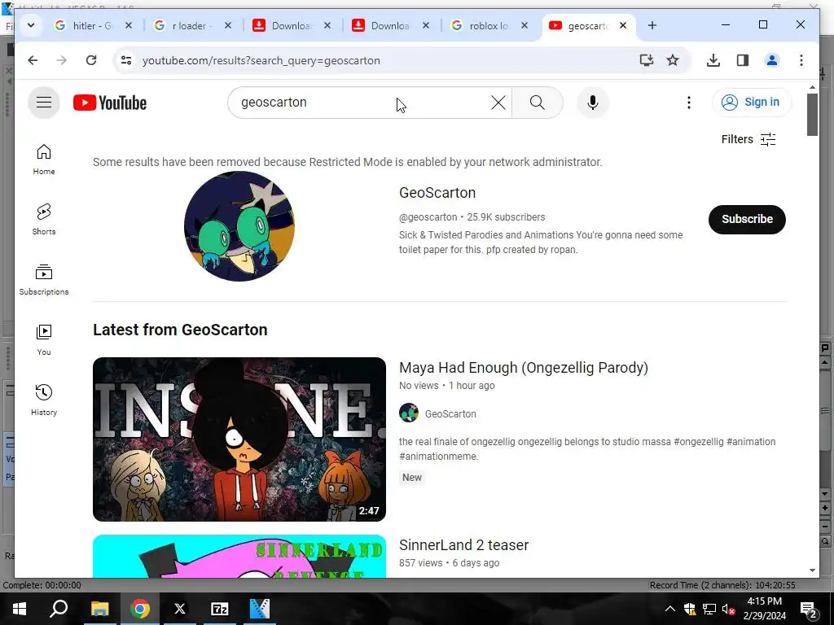Sign in to YouTube
834x625 pixels.
[752, 102]
